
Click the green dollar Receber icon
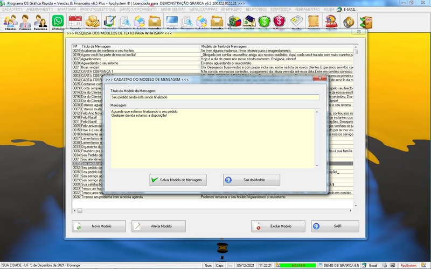264,22
